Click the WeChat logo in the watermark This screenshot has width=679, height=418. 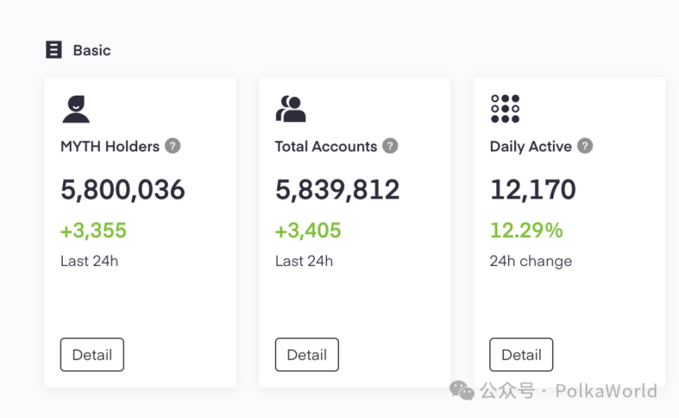pos(462,390)
